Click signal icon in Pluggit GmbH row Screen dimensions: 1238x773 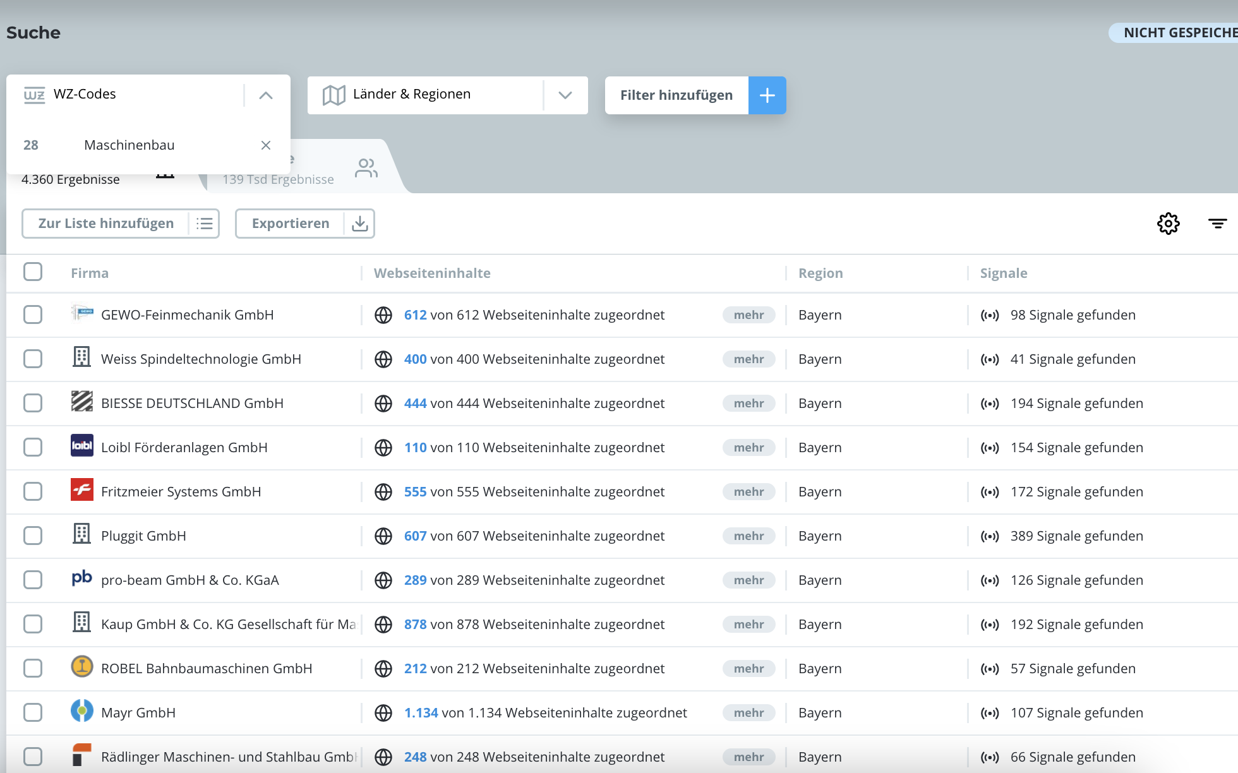tap(989, 536)
